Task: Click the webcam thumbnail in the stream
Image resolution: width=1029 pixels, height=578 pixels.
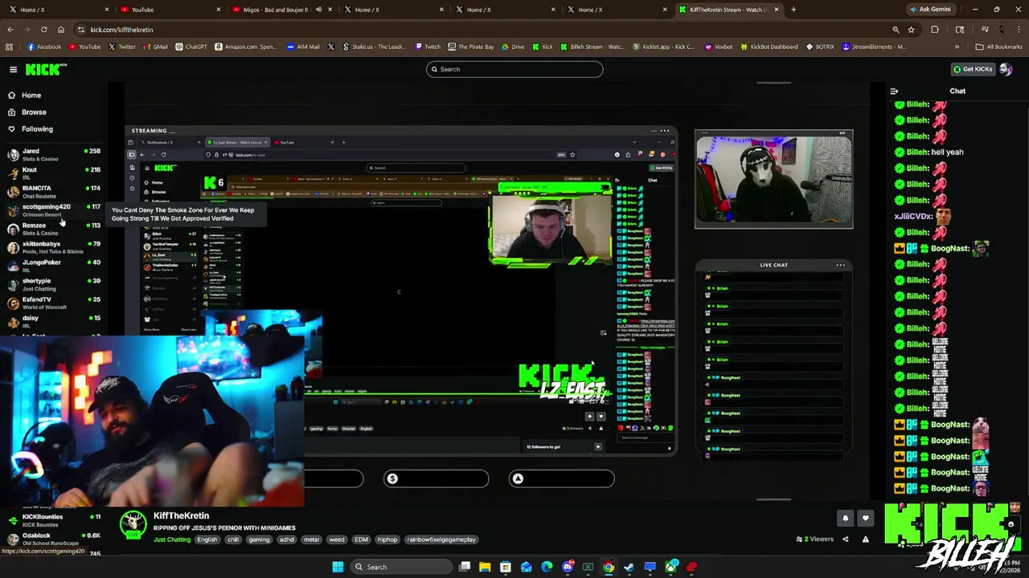Action: [x=773, y=180]
